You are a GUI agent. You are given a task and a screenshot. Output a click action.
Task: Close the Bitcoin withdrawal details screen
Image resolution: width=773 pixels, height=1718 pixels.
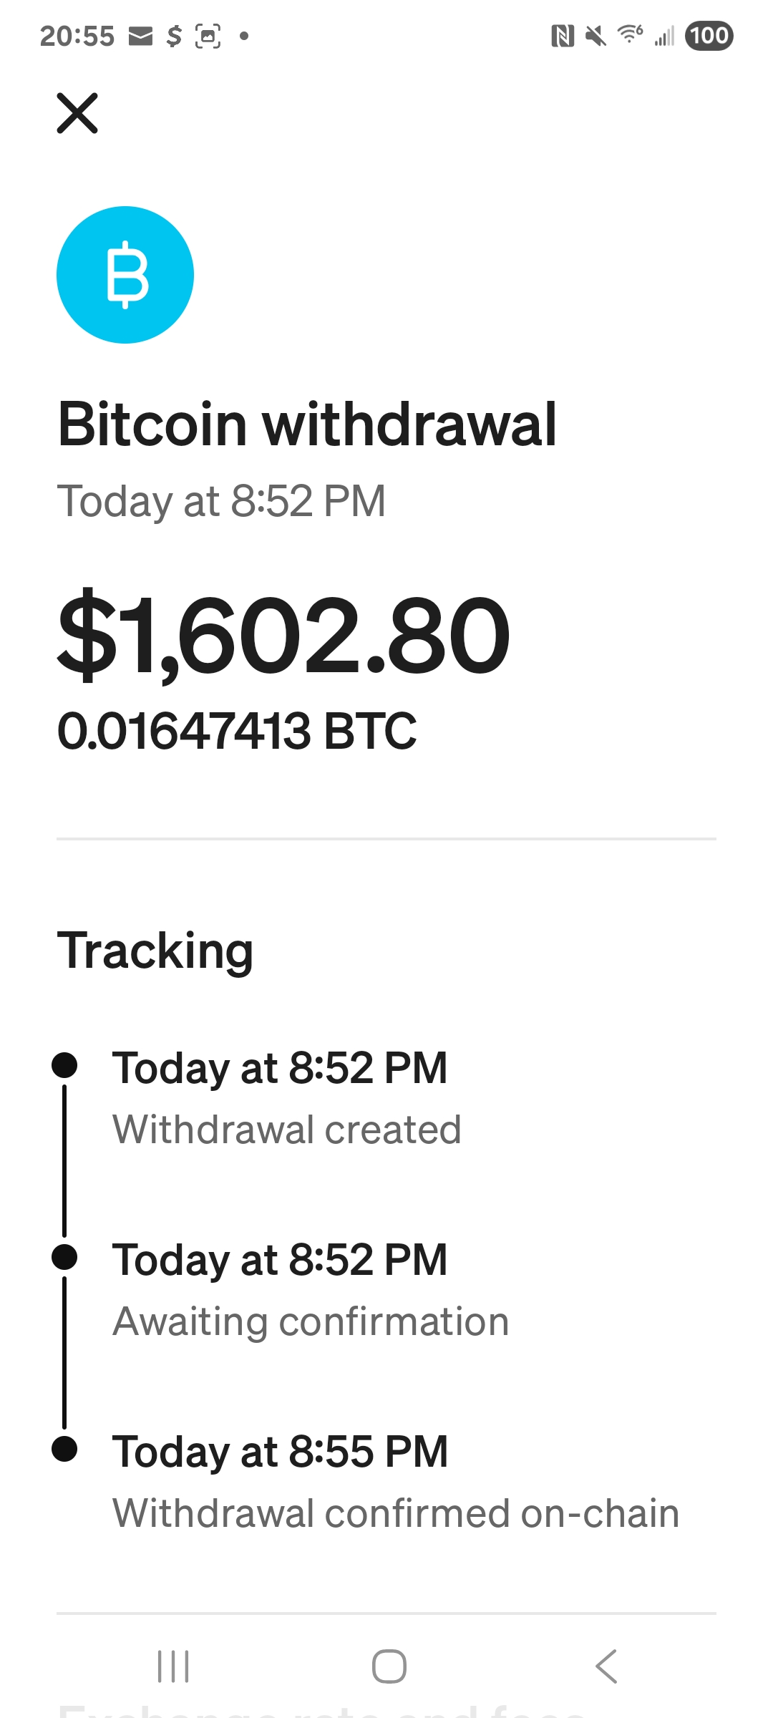click(77, 114)
